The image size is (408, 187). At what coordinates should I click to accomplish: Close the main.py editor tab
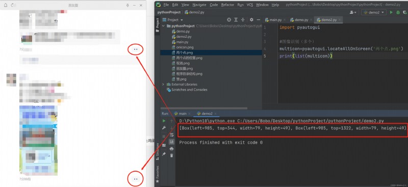285,20
